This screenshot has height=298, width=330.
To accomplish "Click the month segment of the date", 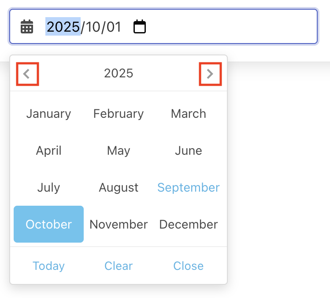I will click(x=93, y=27).
